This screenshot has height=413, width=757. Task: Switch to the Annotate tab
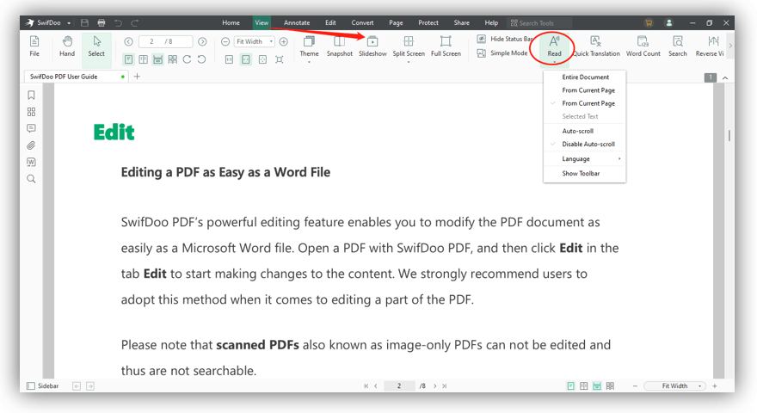(297, 22)
